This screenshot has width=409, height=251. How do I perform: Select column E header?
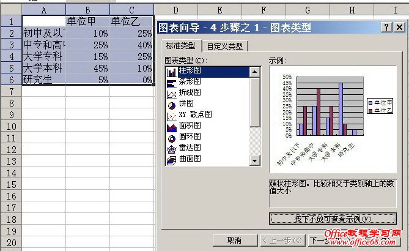coord(220,10)
